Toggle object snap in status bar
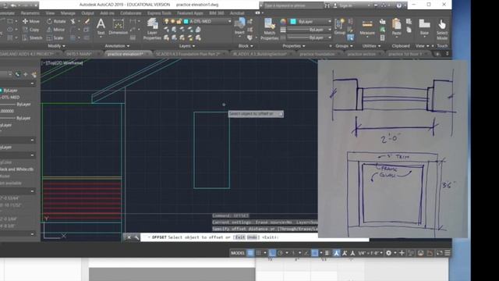Viewport: 499px width, 281px height. pos(314,253)
